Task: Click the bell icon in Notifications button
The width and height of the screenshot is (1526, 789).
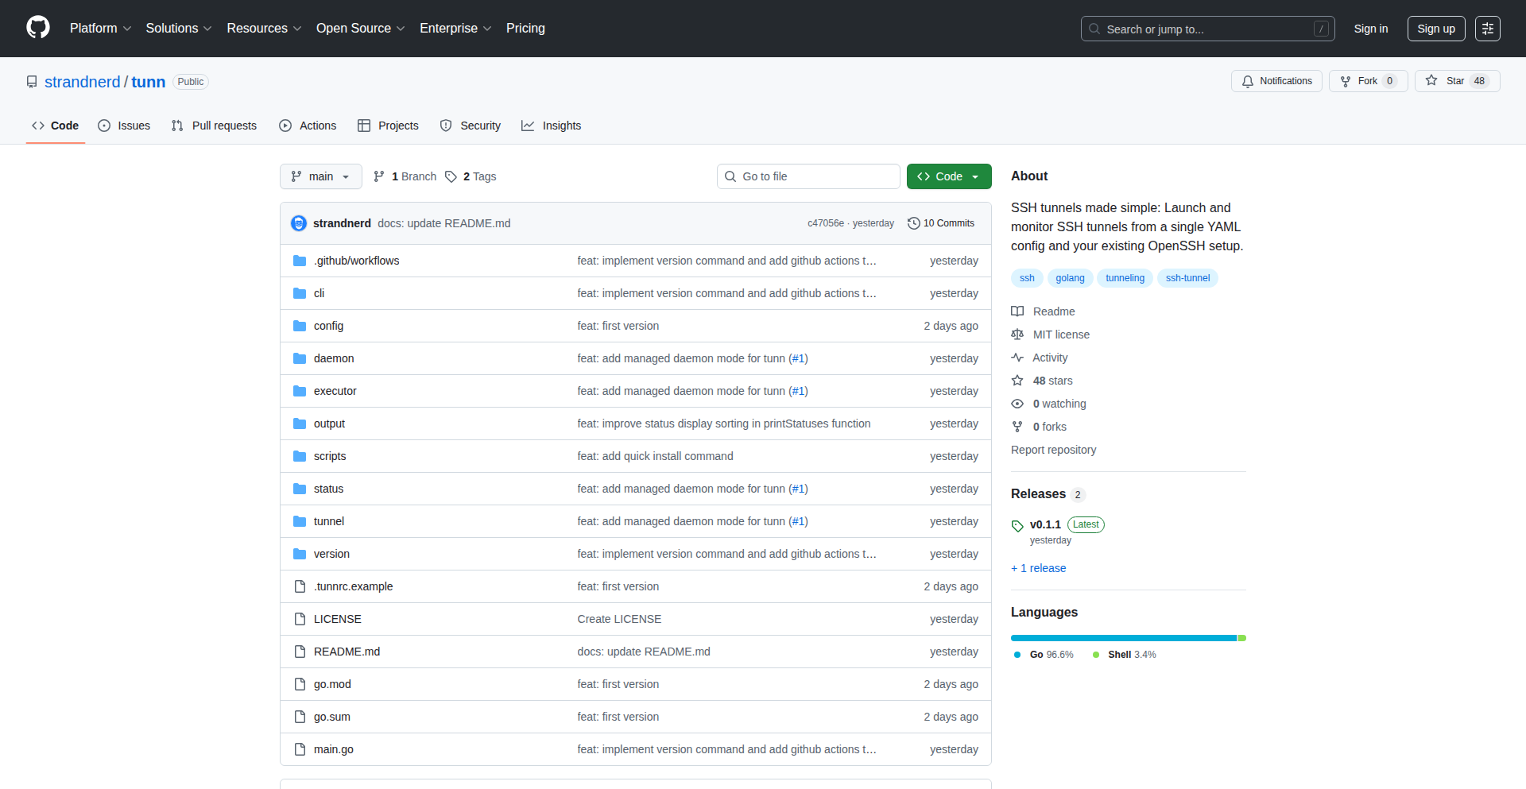Action: pos(1248,81)
